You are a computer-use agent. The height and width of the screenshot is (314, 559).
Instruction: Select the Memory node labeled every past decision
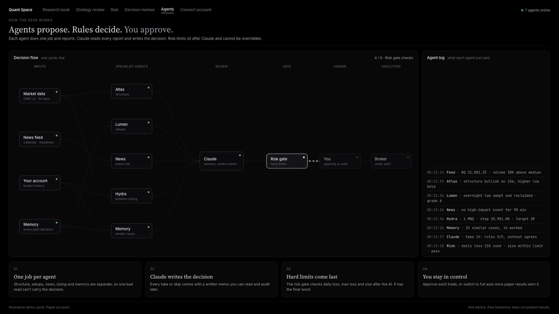40,227
